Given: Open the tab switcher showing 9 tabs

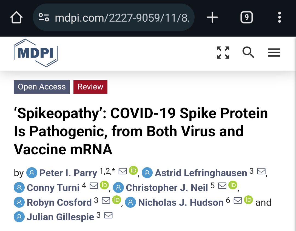Looking at the screenshot, I should (246, 18).
